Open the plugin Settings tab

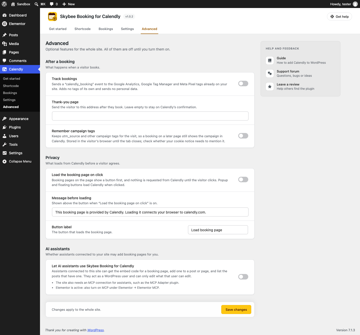click(127, 29)
